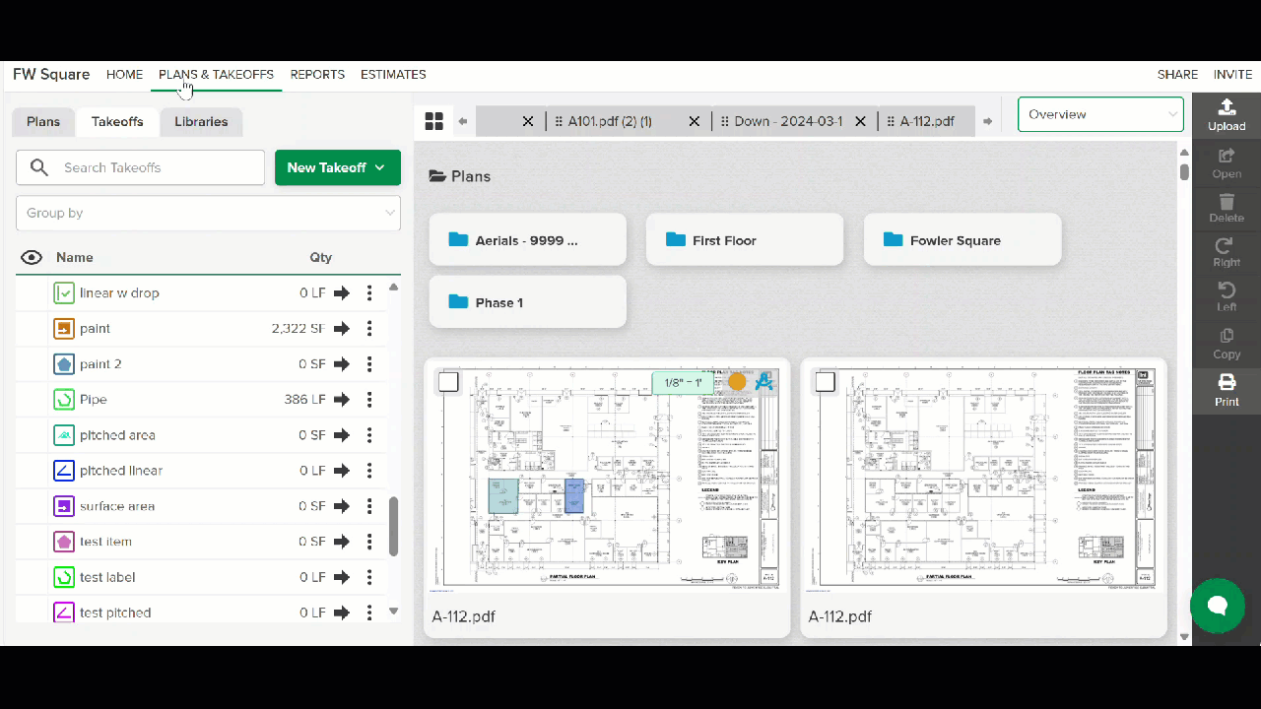This screenshot has width=1261, height=709.
Task: Close the A101.pdf (2) (1) tab
Action: point(695,121)
